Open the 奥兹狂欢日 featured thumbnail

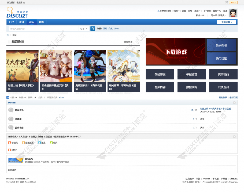coord(90,66)
